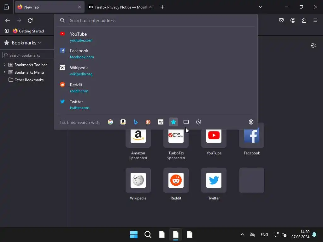Click the ENG language indicator
Image resolution: width=323 pixels, height=242 pixels.
(x=264, y=234)
